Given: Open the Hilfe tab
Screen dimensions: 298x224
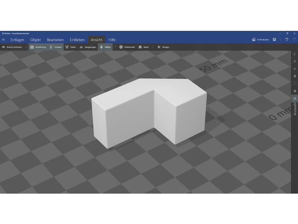Looking at the screenshot, I should pos(112,40).
